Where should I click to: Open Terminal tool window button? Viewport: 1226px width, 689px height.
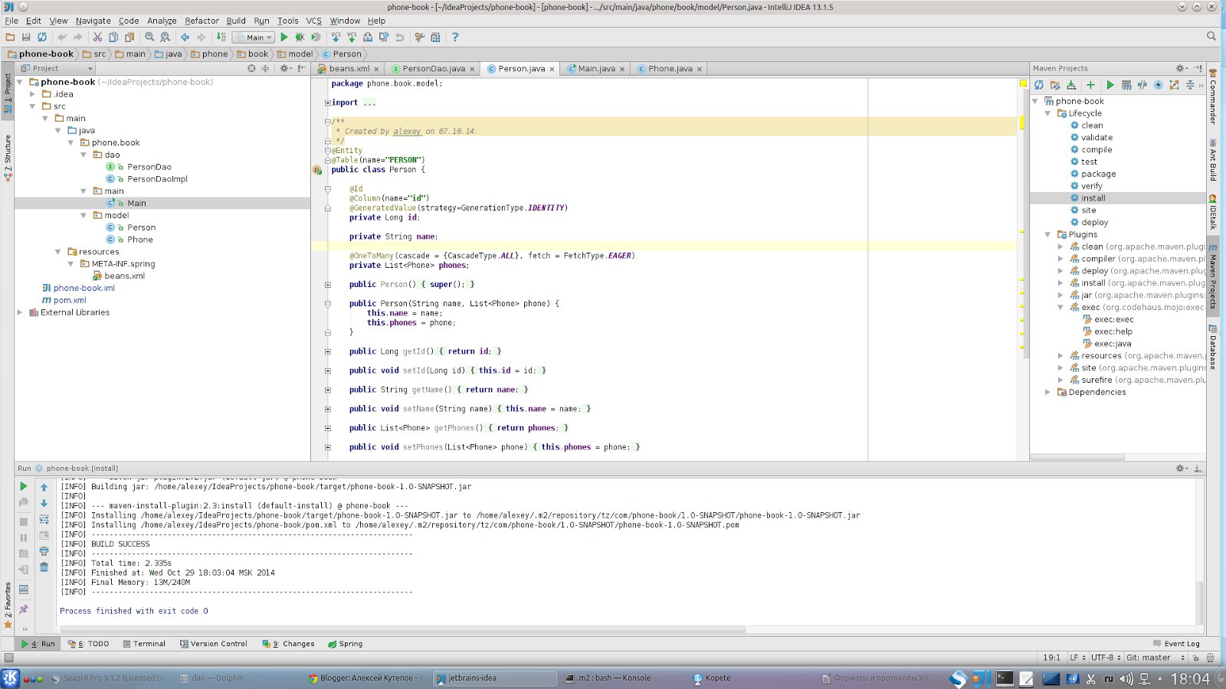click(x=144, y=644)
